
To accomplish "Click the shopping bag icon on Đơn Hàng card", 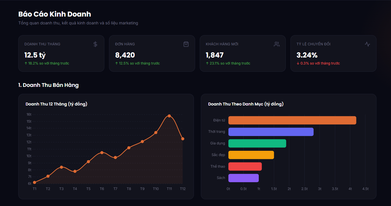I will pyautogui.click(x=186, y=44).
